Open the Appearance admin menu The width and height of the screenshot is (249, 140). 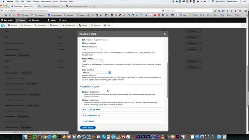click(x=40, y=25)
